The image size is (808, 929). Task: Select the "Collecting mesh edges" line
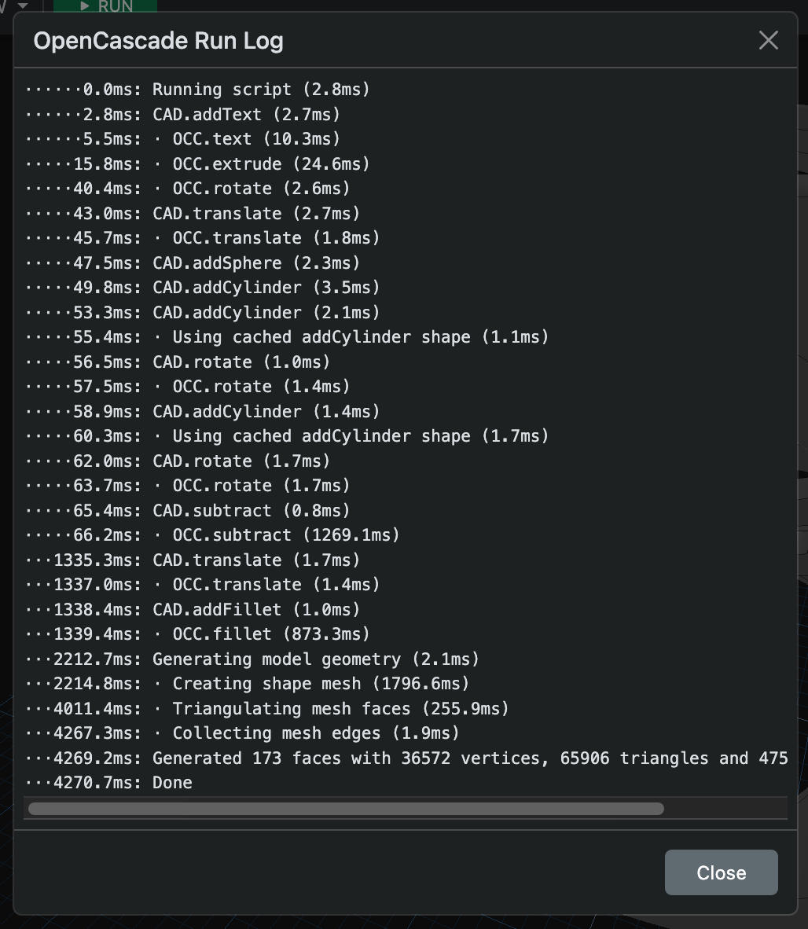(x=315, y=733)
